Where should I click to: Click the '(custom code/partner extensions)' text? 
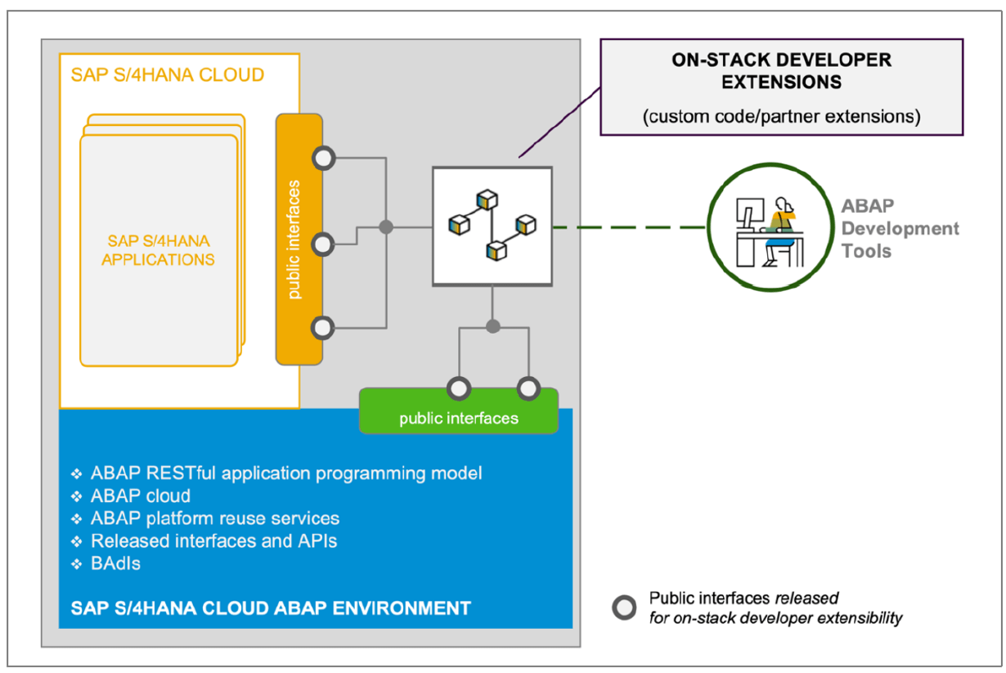click(x=781, y=116)
